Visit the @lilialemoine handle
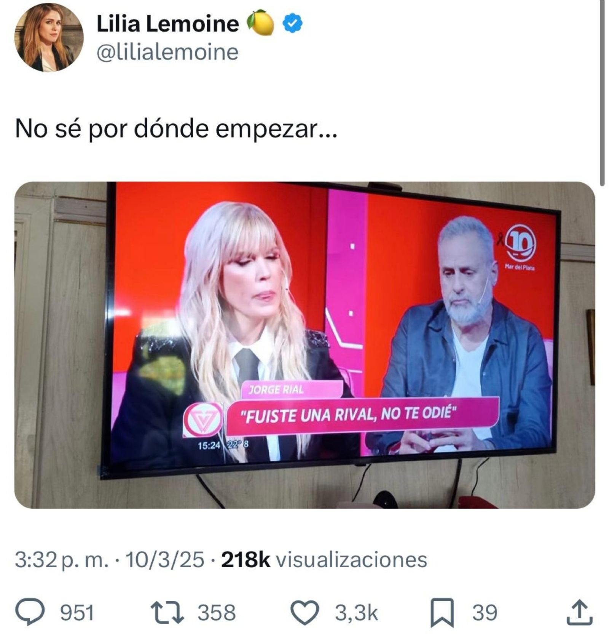 167,52
